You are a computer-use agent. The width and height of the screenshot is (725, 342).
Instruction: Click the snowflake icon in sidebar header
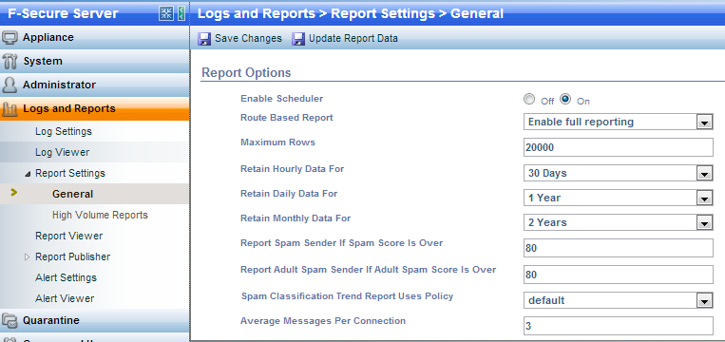[166, 13]
